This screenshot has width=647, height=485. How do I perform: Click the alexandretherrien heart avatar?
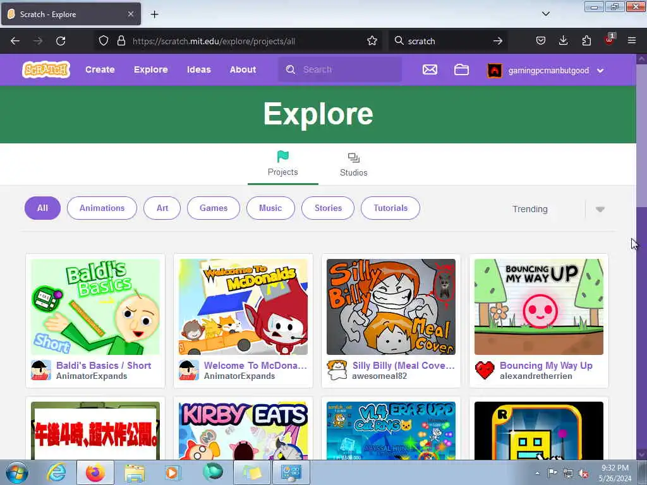point(485,370)
